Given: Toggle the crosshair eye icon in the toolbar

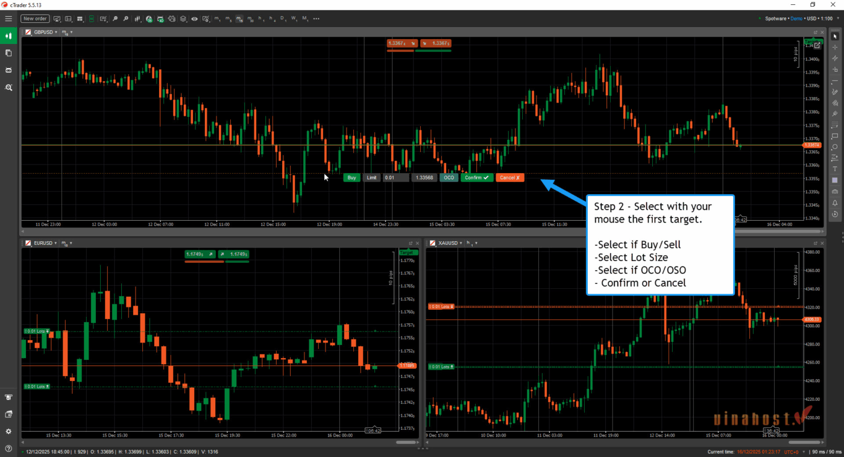Looking at the screenshot, I should (x=194, y=19).
